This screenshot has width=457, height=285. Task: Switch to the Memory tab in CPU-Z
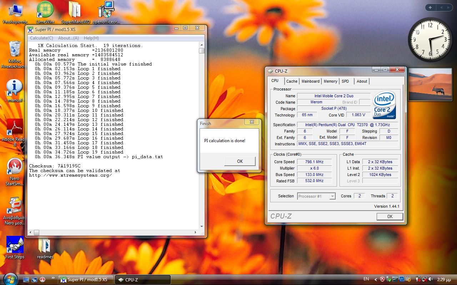point(331,81)
